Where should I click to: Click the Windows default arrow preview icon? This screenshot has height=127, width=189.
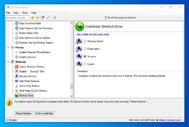click(79, 41)
